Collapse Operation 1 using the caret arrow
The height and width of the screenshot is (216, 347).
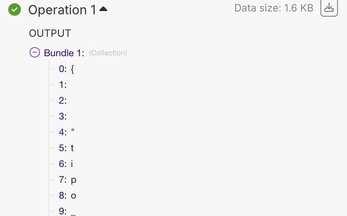(103, 9)
